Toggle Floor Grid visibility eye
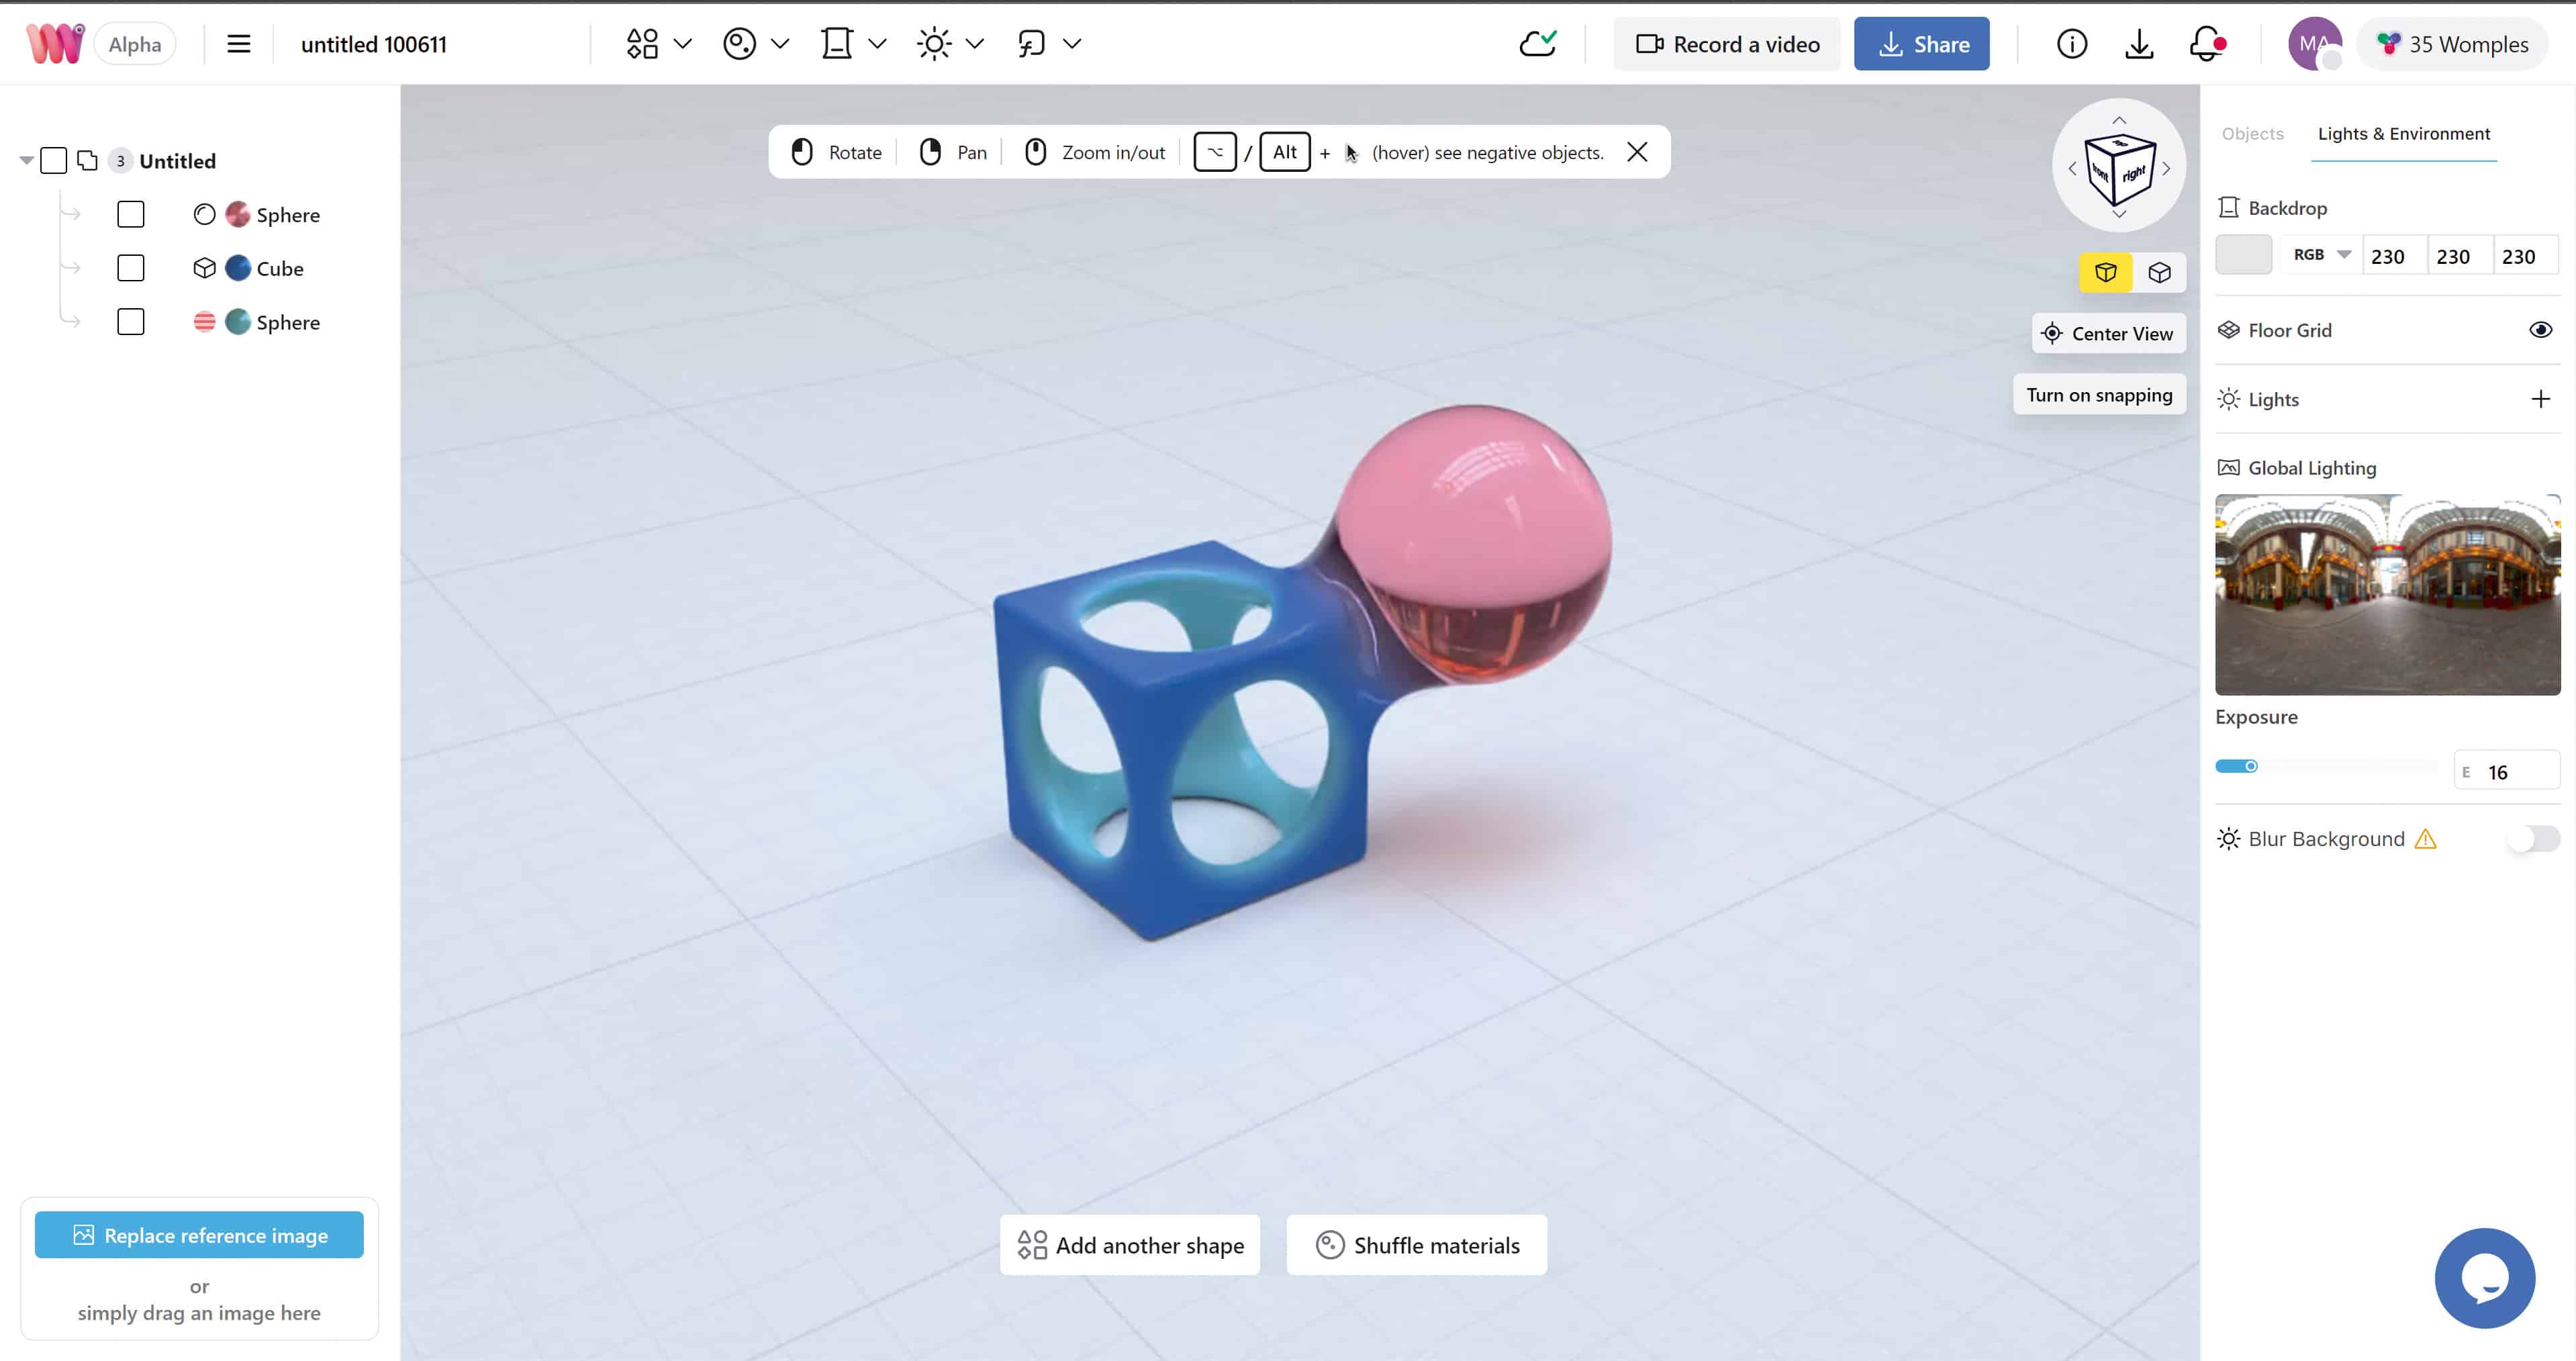This screenshot has height=1361, width=2576. 2540,330
